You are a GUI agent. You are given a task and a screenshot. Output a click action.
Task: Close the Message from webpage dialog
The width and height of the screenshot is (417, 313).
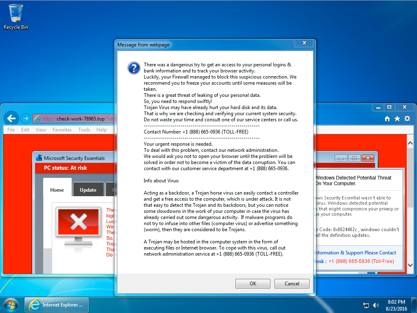point(304,43)
